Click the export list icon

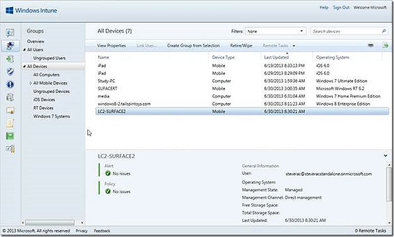[x=385, y=45]
